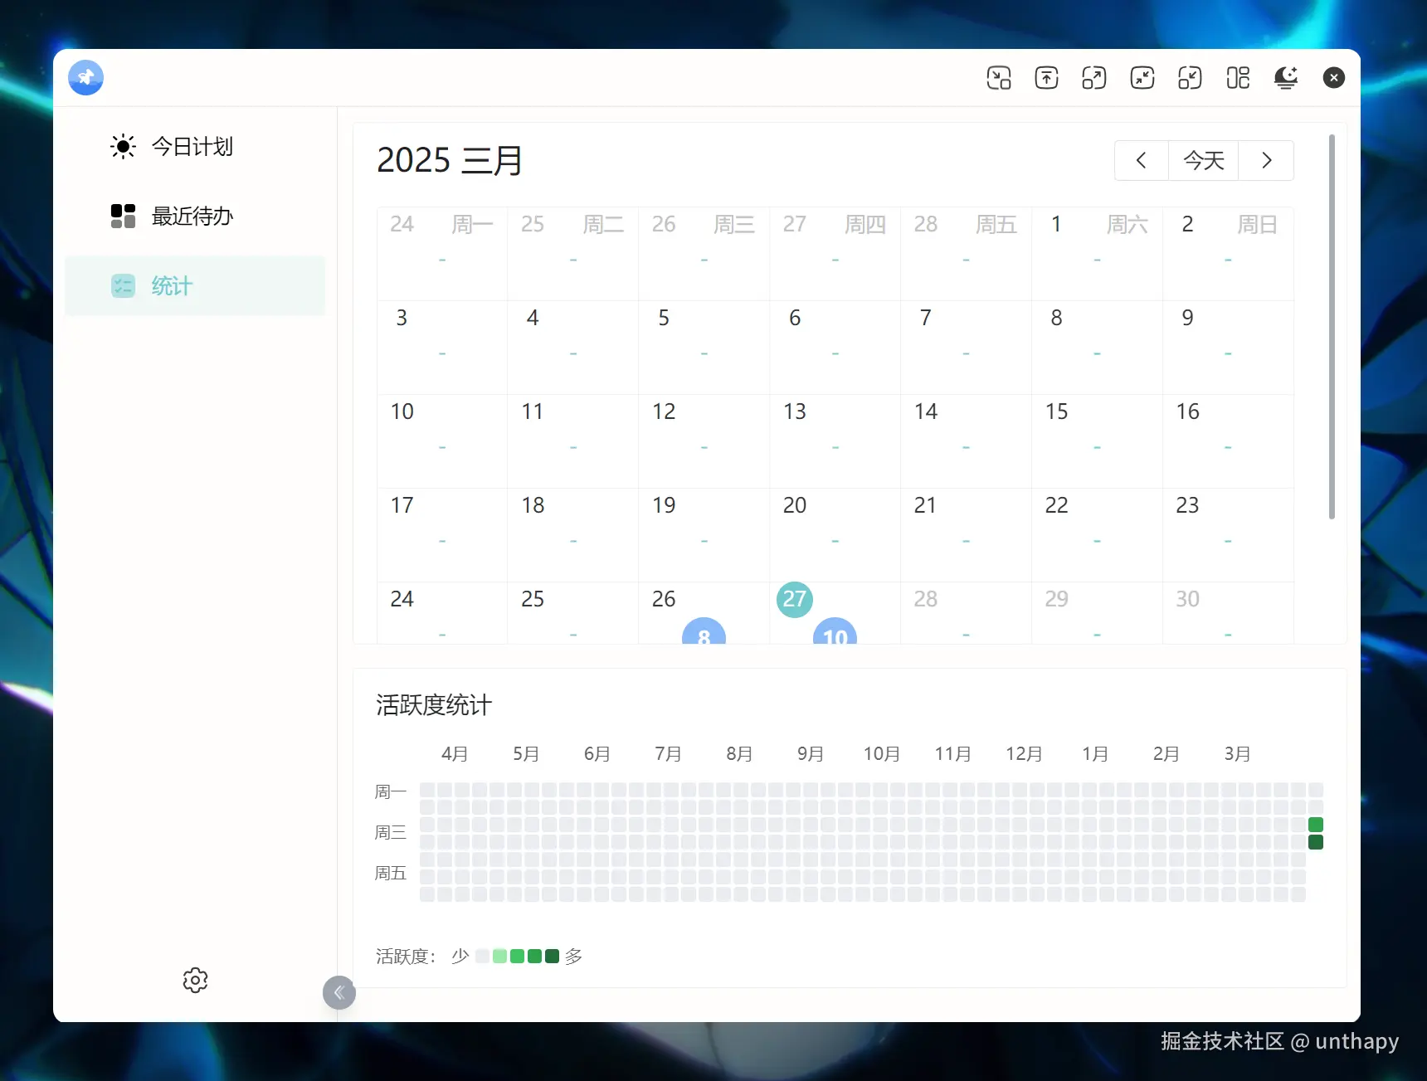
Task: Click the dark green heatmap activity cell
Action: coord(1316,842)
